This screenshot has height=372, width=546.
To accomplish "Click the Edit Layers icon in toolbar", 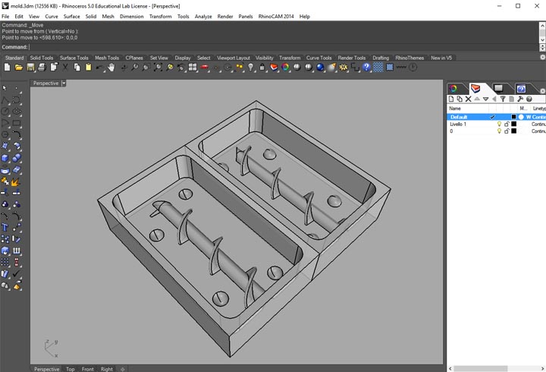I will click(x=274, y=68).
